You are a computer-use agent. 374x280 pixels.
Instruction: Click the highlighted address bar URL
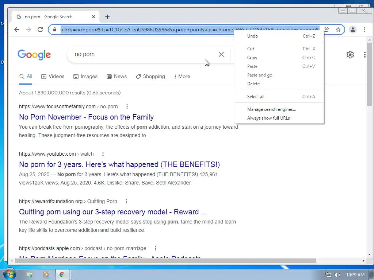[190, 30]
